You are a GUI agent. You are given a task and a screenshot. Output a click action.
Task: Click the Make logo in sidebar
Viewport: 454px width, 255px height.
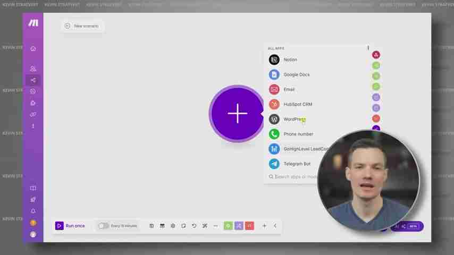(33, 23)
